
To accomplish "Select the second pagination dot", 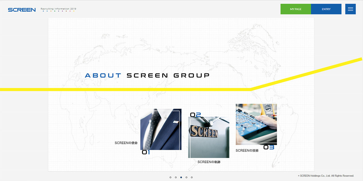I will tap(176, 177).
